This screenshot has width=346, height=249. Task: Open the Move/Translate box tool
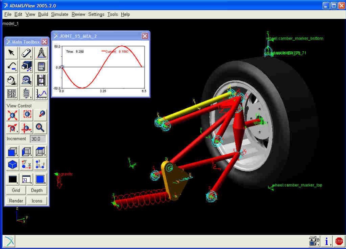pyautogui.click(x=26, y=66)
